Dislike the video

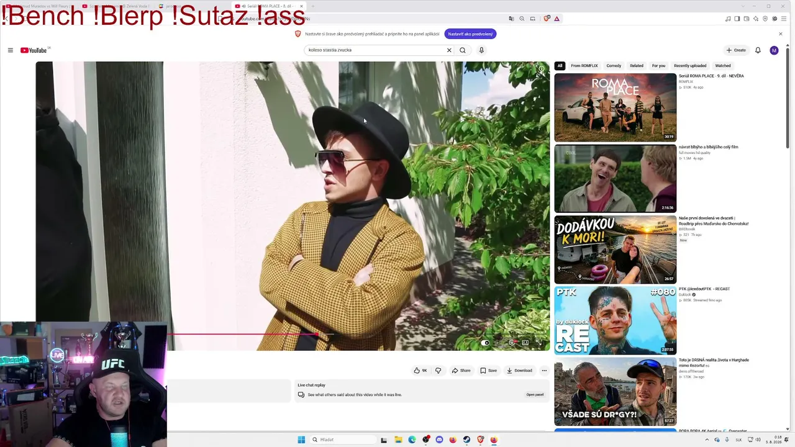[x=438, y=371]
